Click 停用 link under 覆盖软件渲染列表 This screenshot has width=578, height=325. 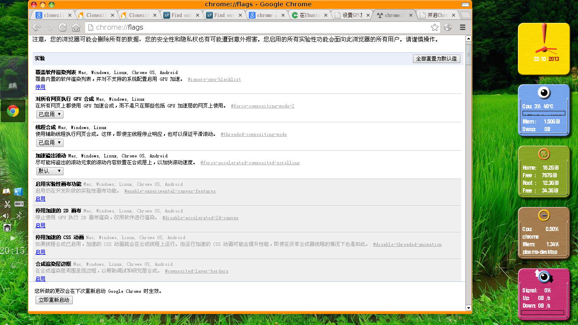[x=40, y=87]
